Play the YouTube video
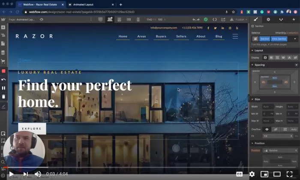The image size is (300, 180). pyautogui.click(x=11, y=174)
